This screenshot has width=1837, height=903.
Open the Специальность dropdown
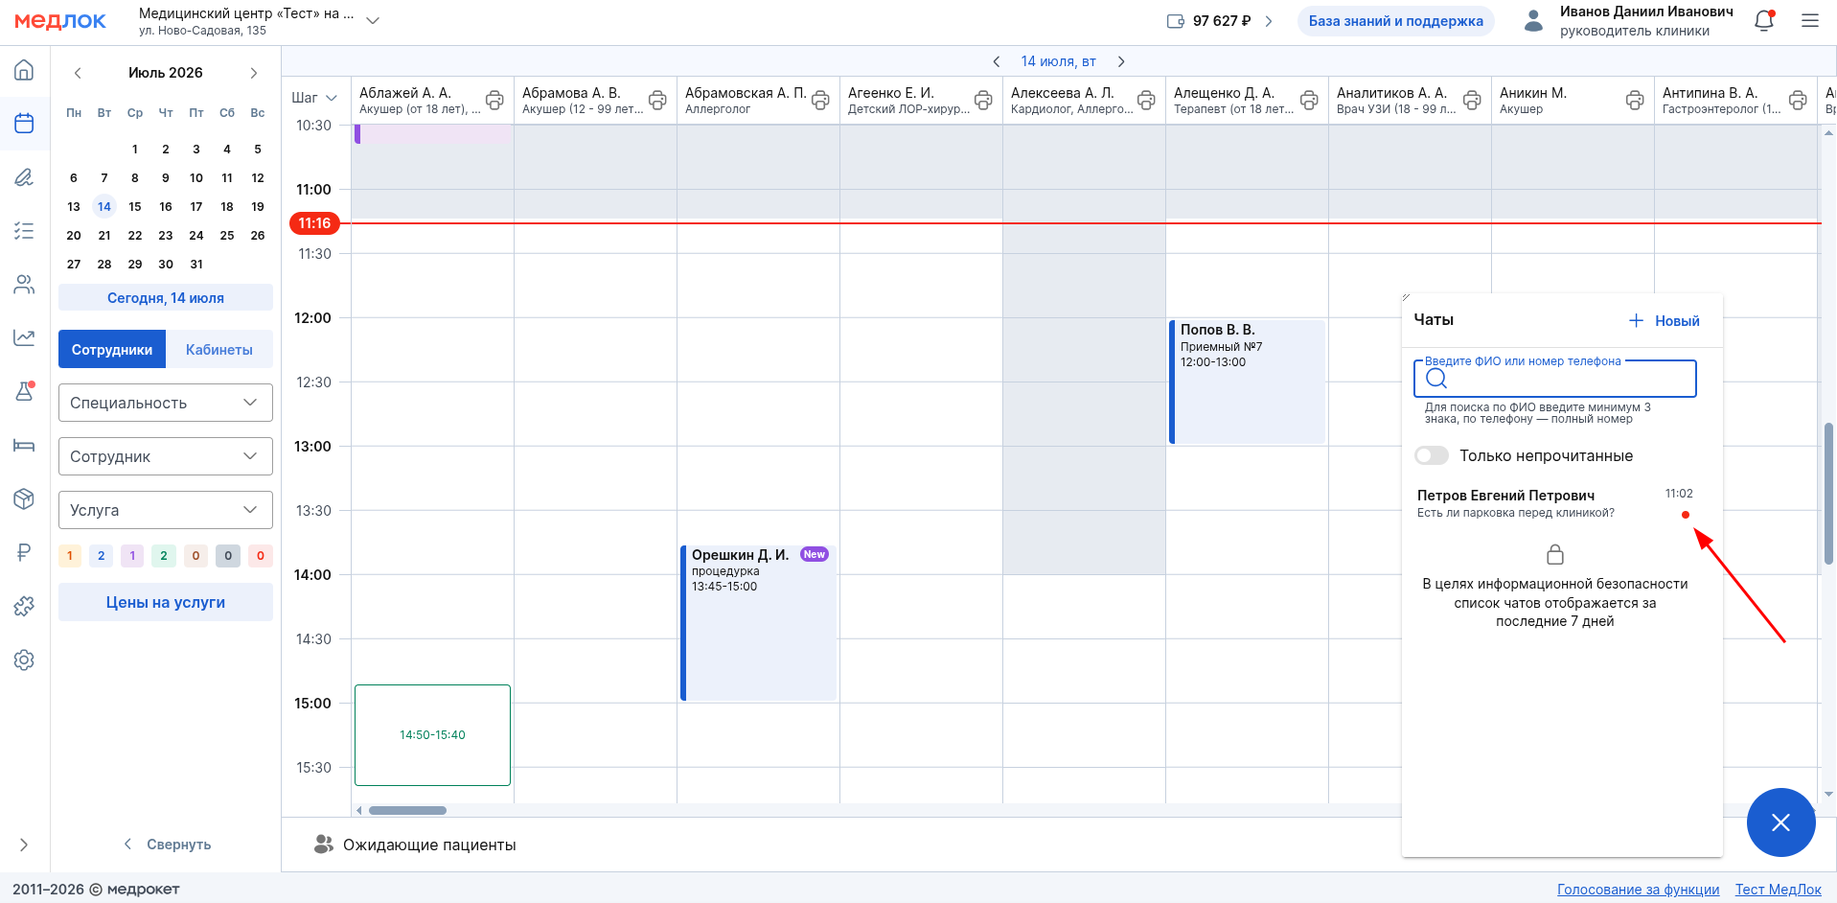click(x=166, y=403)
